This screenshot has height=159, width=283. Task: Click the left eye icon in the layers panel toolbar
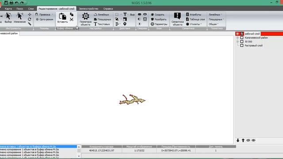[x=249, y=140]
